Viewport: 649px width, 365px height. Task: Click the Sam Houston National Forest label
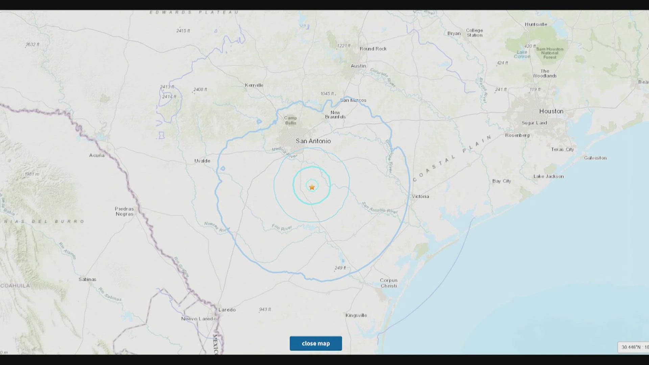(x=550, y=53)
